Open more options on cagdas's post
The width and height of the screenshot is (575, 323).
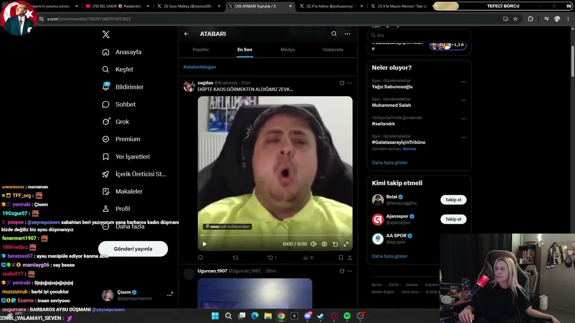coord(350,83)
